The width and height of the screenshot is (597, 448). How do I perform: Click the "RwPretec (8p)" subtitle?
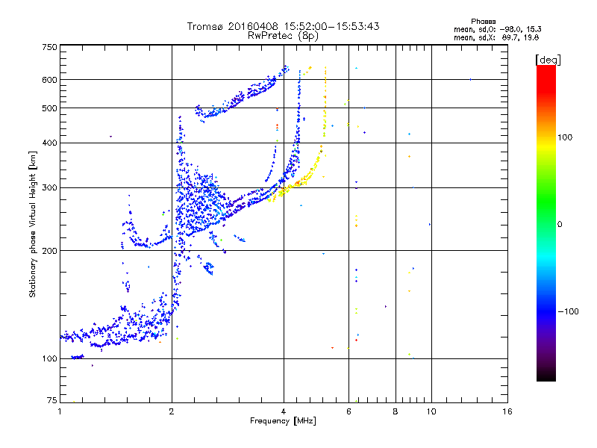point(283,36)
